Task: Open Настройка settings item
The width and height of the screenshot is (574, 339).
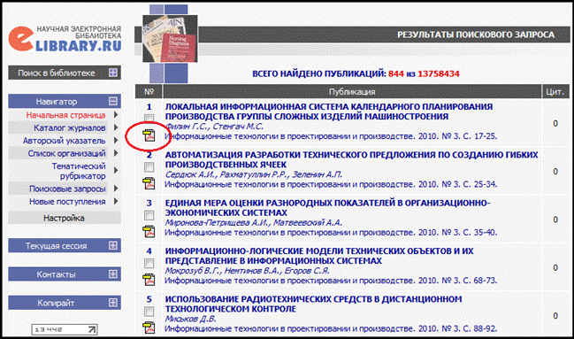Action: [64, 218]
